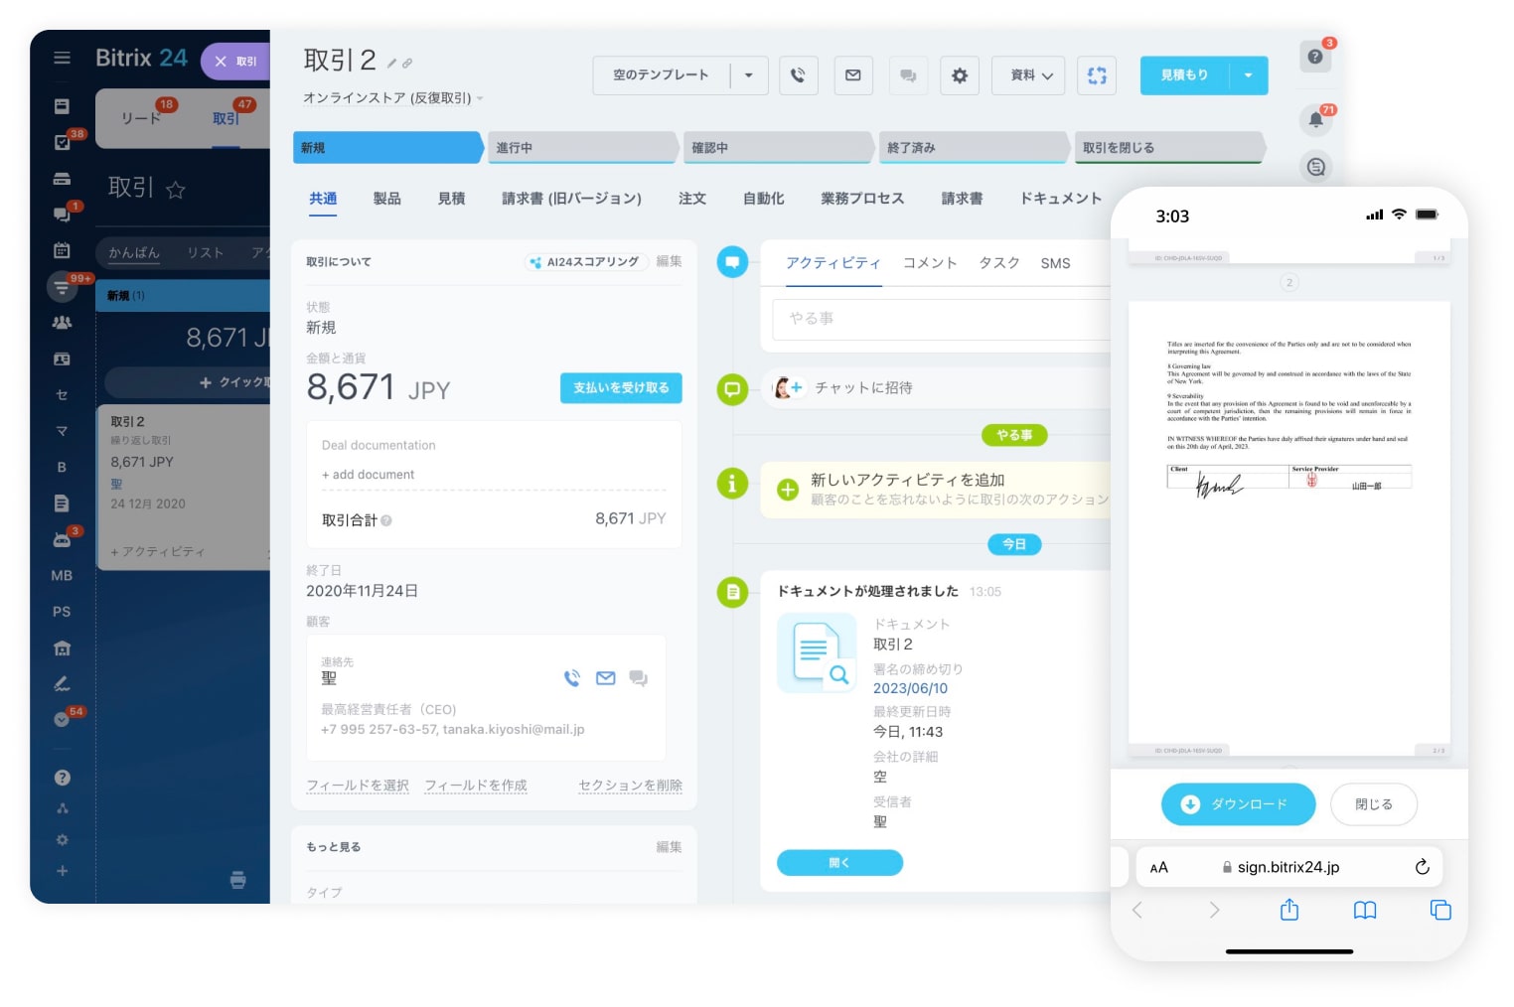The image size is (1514, 1007).
Task: Switch to the 見積 tab
Action: pyautogui.click(x=452, y=199)
